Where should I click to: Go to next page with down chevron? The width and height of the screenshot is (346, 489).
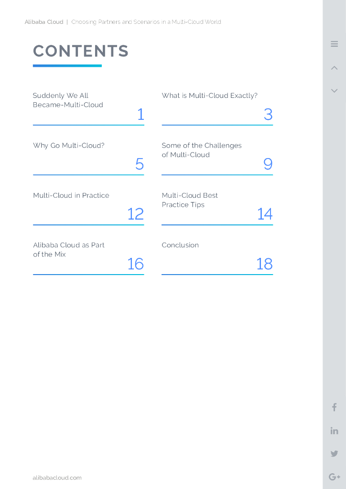click(x=334, y=91)
